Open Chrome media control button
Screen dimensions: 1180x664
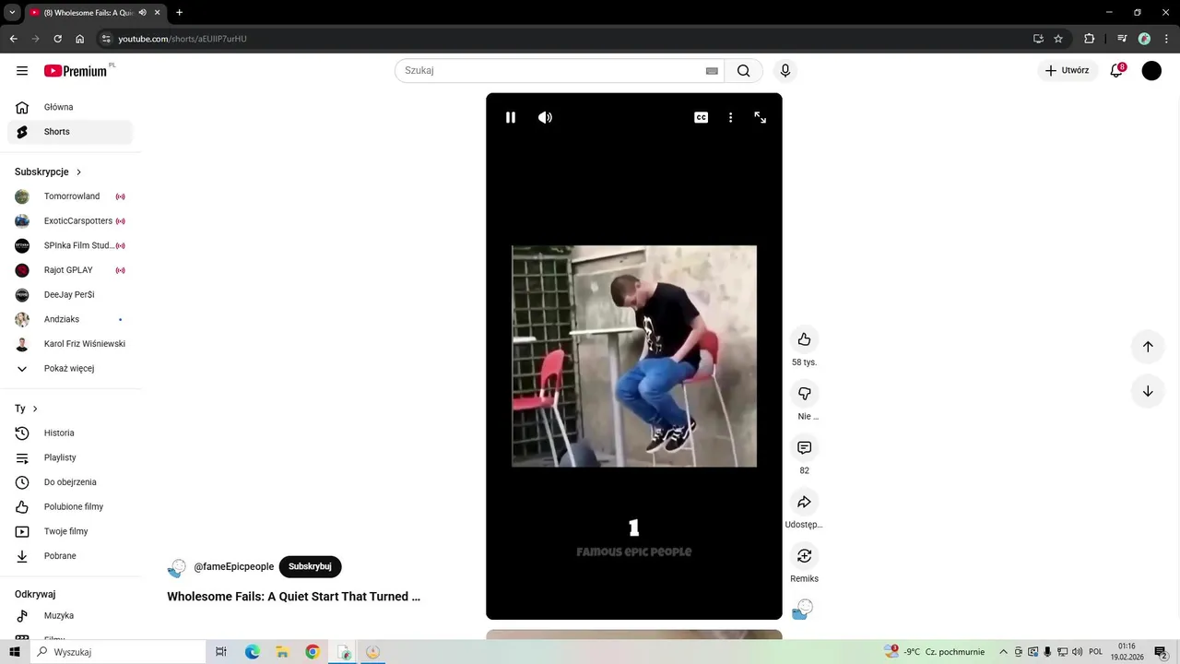point(1122,39)
